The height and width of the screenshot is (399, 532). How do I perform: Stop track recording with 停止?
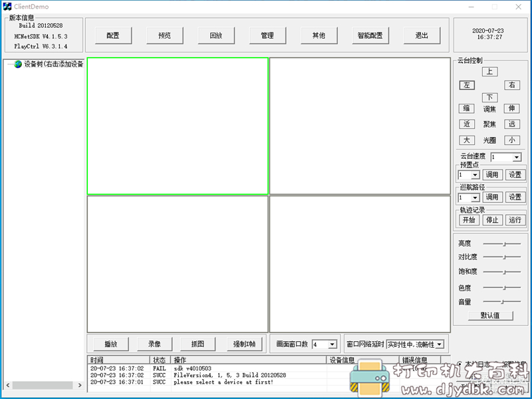492,220
